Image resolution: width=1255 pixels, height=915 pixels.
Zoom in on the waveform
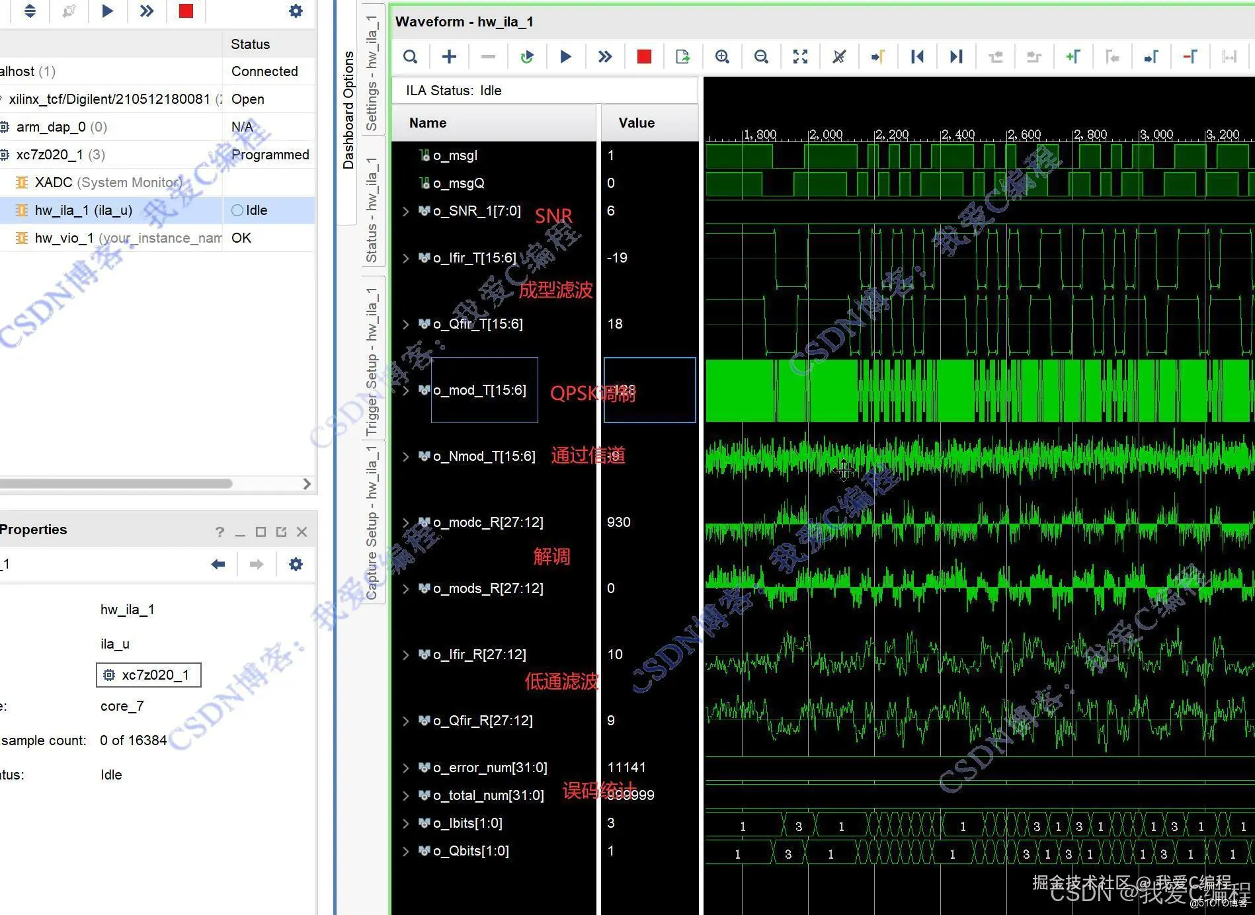click(x=722, y=57)
